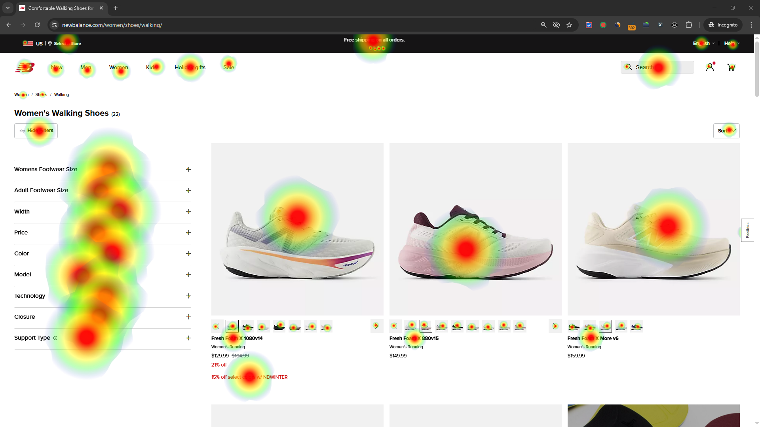Viewport: 760px width, 427px height.
Task: Open the user account icon
Action: [710, 67]
